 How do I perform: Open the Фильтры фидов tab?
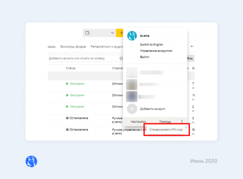tap(73, 47)
